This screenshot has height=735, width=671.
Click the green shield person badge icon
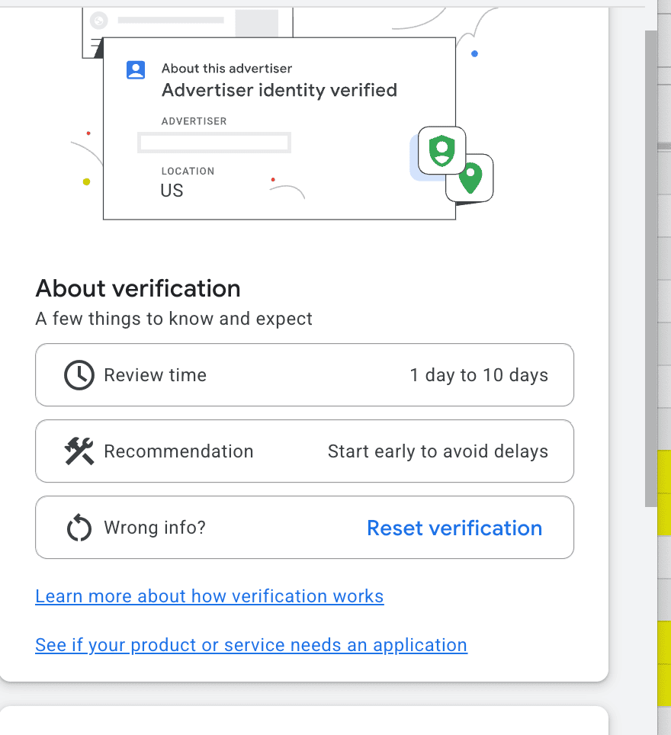pos(441,150)
